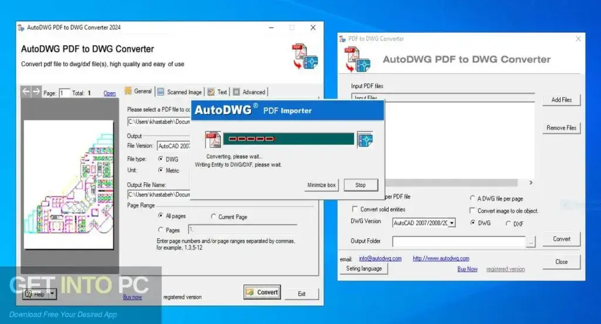This screenshot has width=601, height=324.
Task: Open the Seting language button
Action: [364, 268]
